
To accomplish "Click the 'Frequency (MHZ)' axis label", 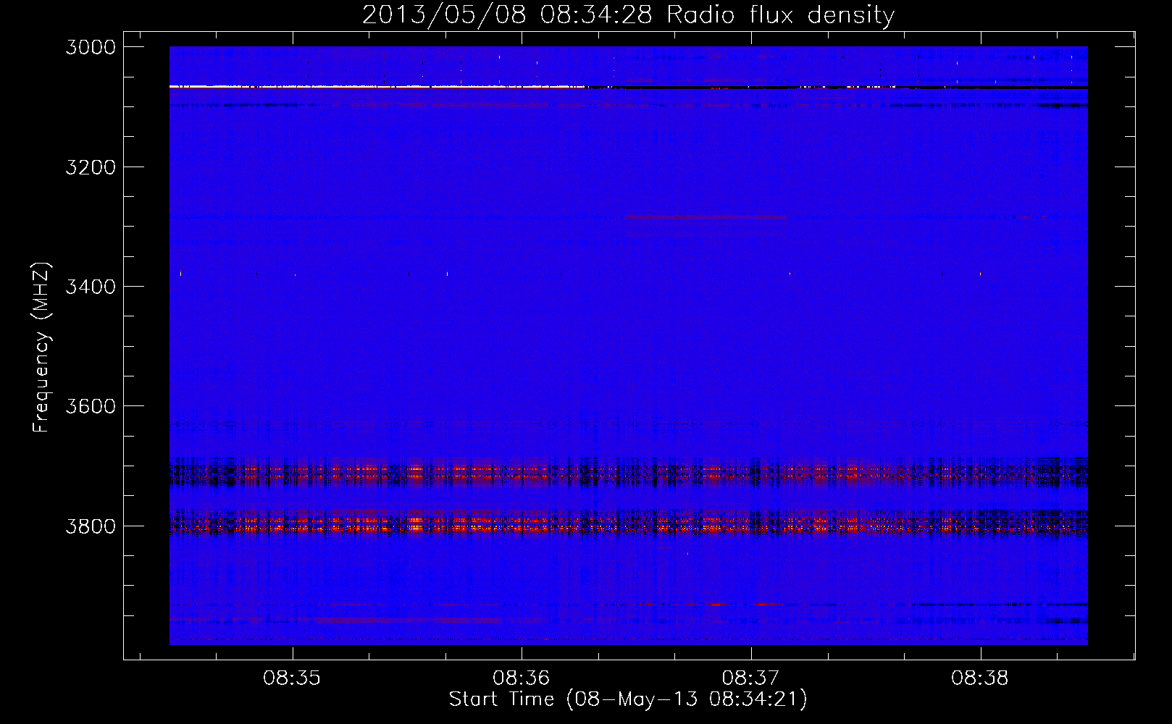I will pyautogui.click(x=42, y=348).
